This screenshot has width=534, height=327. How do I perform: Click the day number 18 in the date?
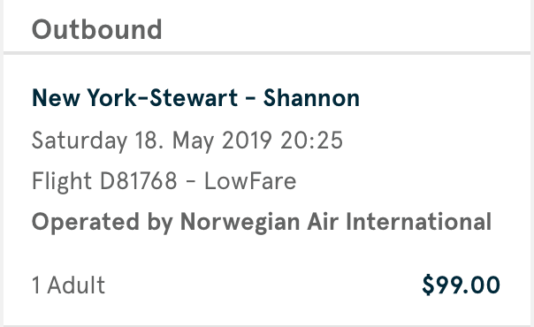[x=146, y=141]
